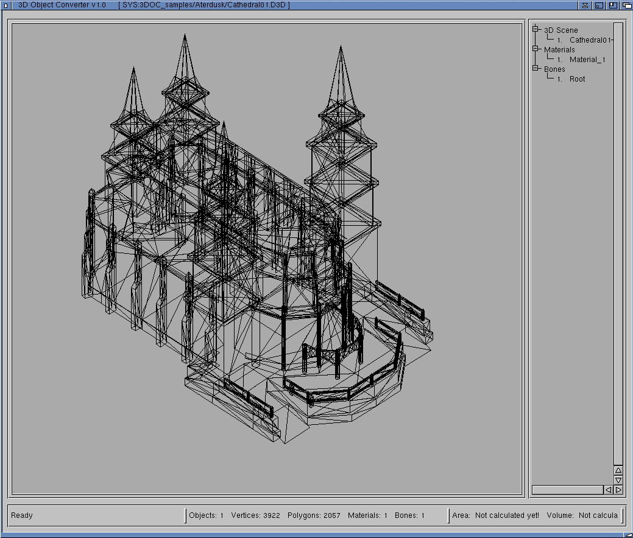Click the window close gadget in title bar
The width and height of the screenshot is (633, 538).
(x=6, y=5)
